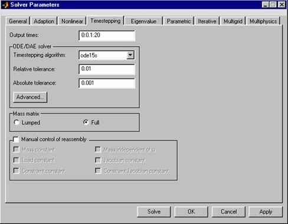Toggle Constraint Jacobian constant checkbox
Viewport: 288px width, 224px height.
(98, 171)
